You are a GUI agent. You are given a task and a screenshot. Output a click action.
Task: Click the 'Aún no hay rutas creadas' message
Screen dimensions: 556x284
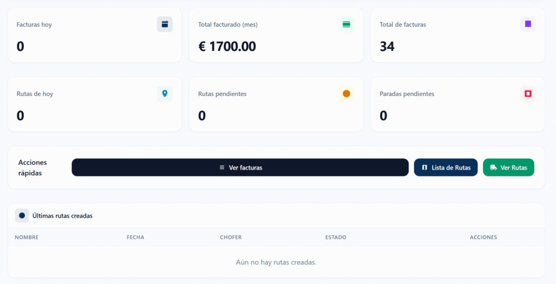[x=276, y=262]
